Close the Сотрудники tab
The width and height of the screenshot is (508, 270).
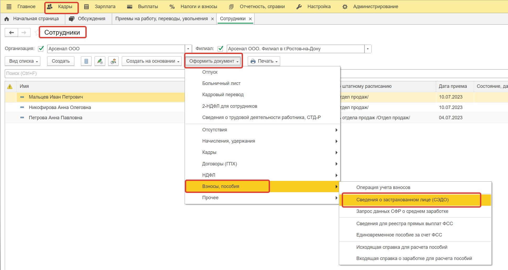(x=250, y=19)
